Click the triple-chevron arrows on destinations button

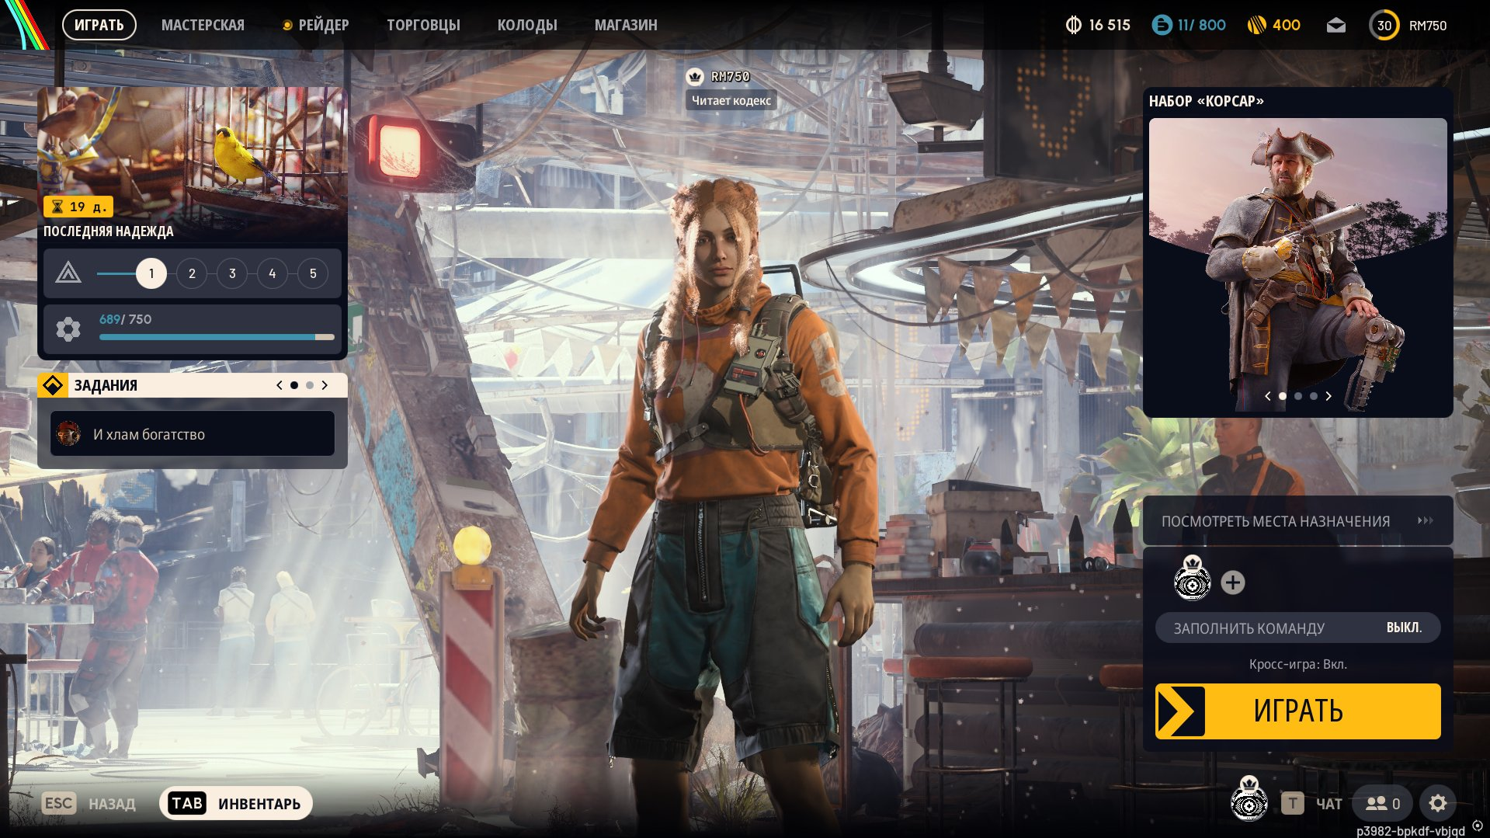coord(1425,520)
